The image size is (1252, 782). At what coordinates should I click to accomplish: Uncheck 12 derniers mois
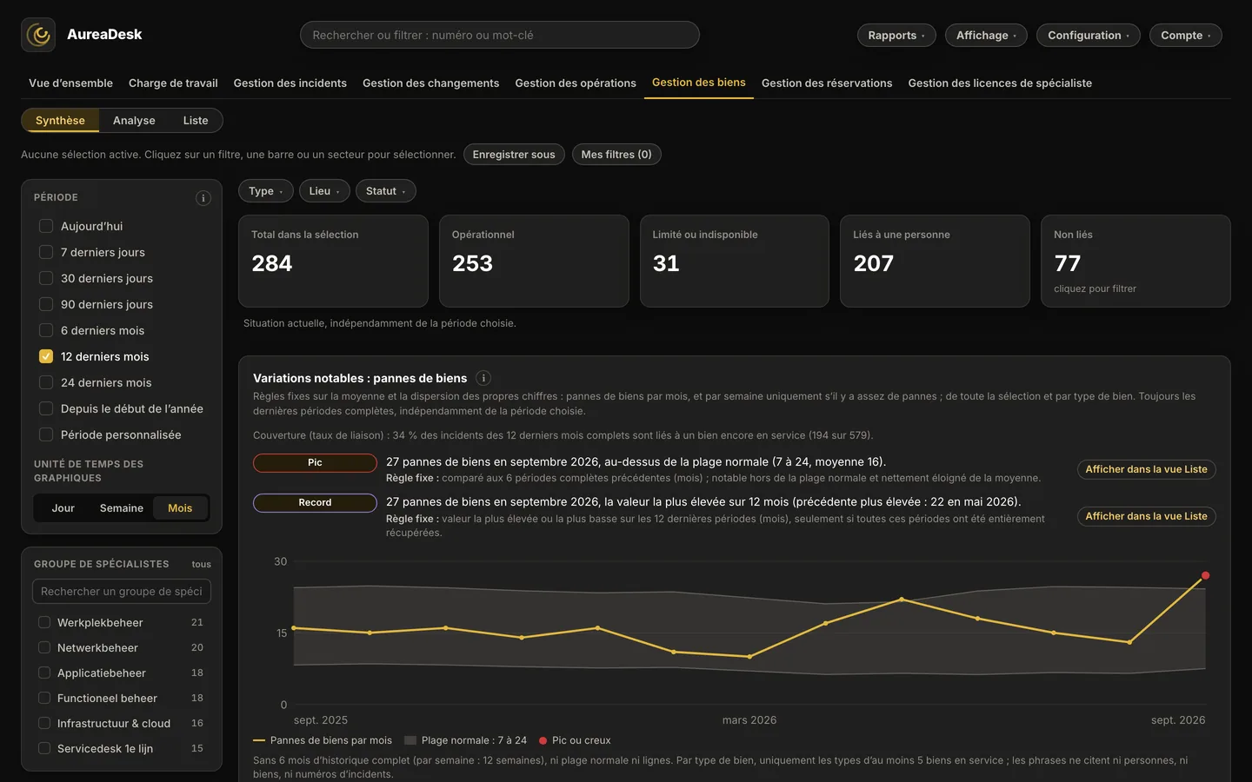46,356
